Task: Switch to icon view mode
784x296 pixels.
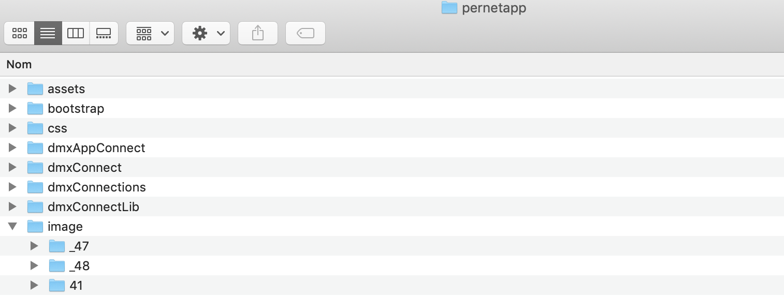Action: 20,34
